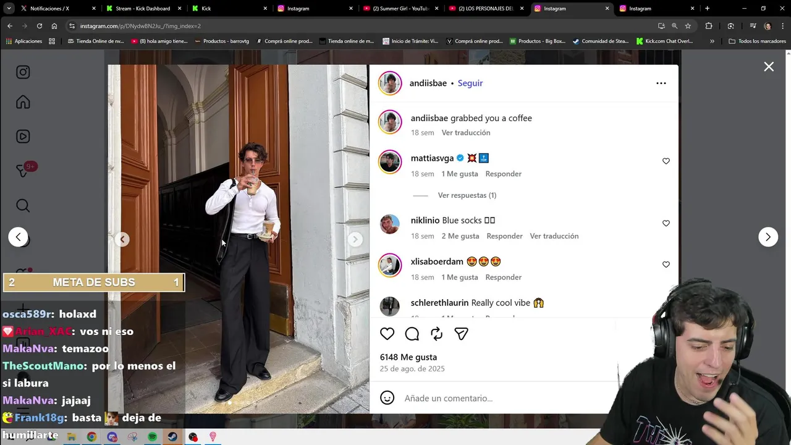Translate niklinio's comment
This screenshot has width=791, height=445.
(x=554, y=236)
